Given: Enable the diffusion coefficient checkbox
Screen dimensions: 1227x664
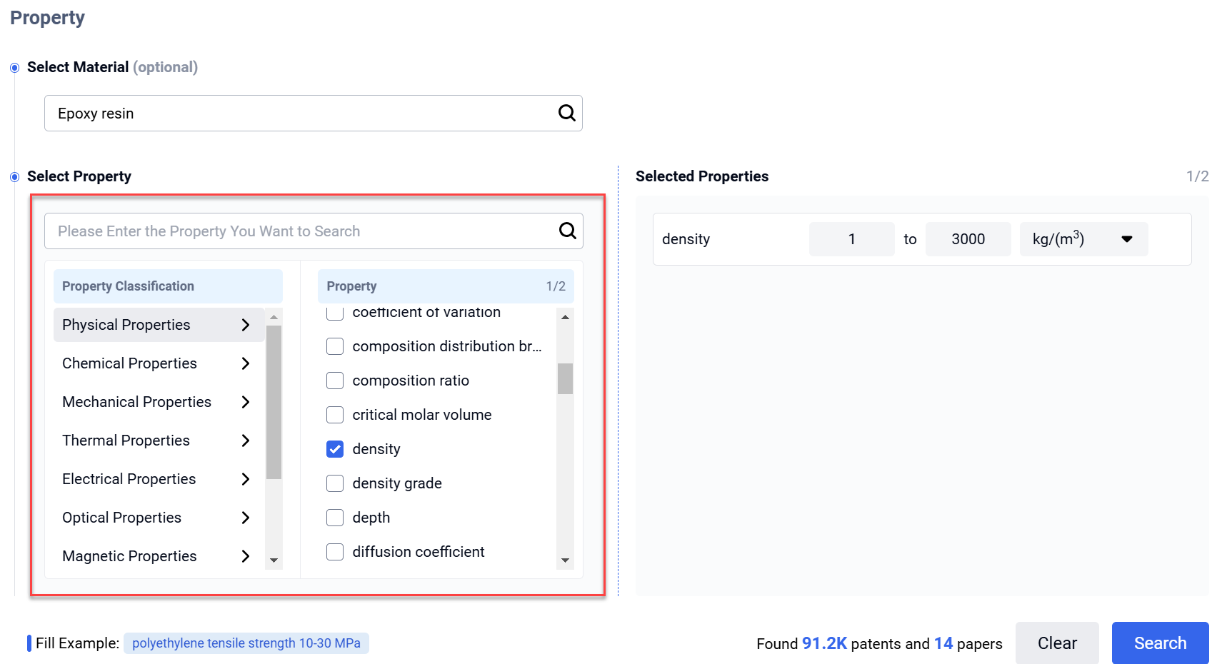Looking at the screenshot, I should 335,551.
